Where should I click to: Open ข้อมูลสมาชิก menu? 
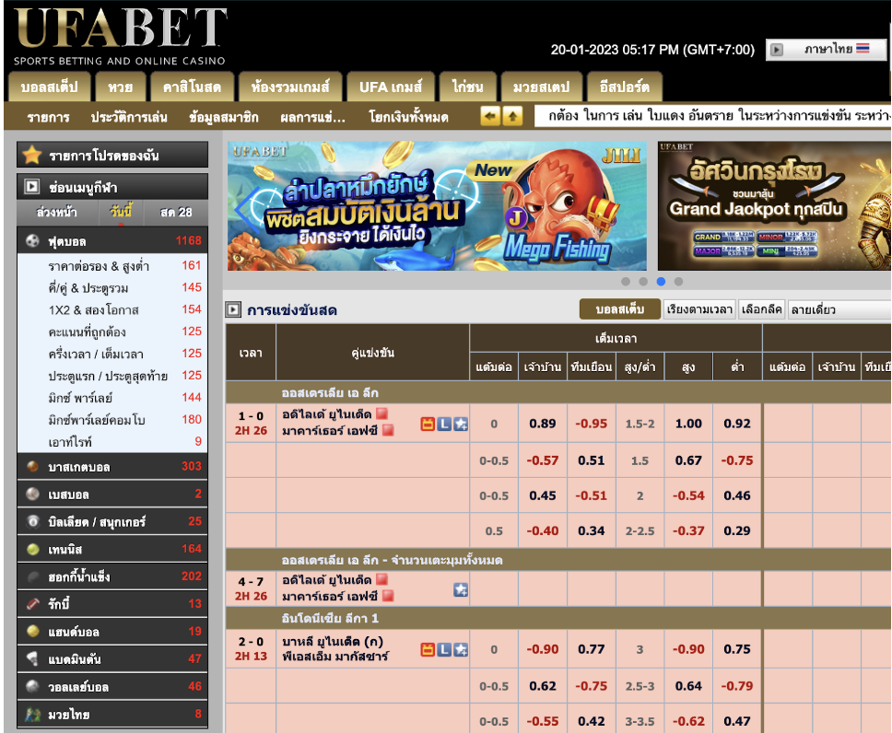pyautogui.click(x=224, y=117)
